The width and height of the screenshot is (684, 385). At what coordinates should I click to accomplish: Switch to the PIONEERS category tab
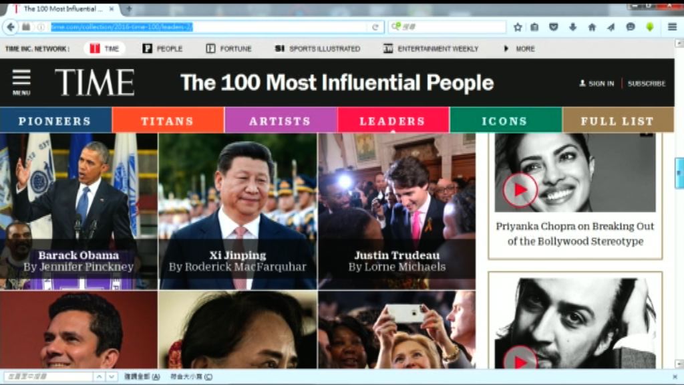pos(55,121)
